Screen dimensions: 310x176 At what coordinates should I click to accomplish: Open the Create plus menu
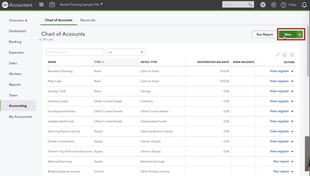pyautogui.click(x=263, y=5)
